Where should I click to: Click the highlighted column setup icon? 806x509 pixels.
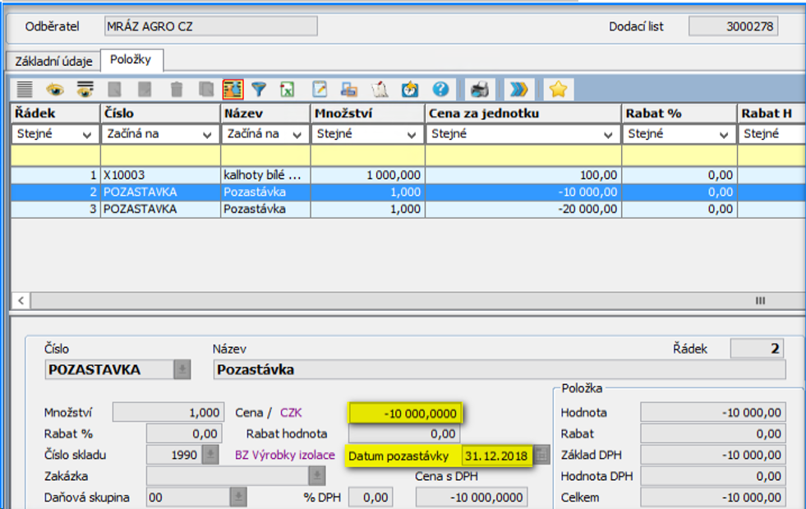click(x=233, y=89)
